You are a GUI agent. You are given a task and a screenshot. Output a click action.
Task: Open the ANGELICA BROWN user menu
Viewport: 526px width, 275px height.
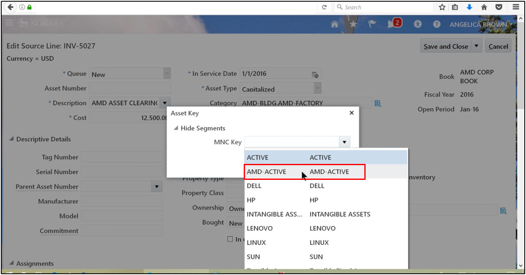(x=478, y=24)
